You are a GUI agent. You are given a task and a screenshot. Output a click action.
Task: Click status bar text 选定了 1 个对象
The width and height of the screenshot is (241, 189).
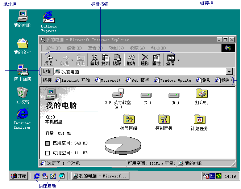pos(63,163)
